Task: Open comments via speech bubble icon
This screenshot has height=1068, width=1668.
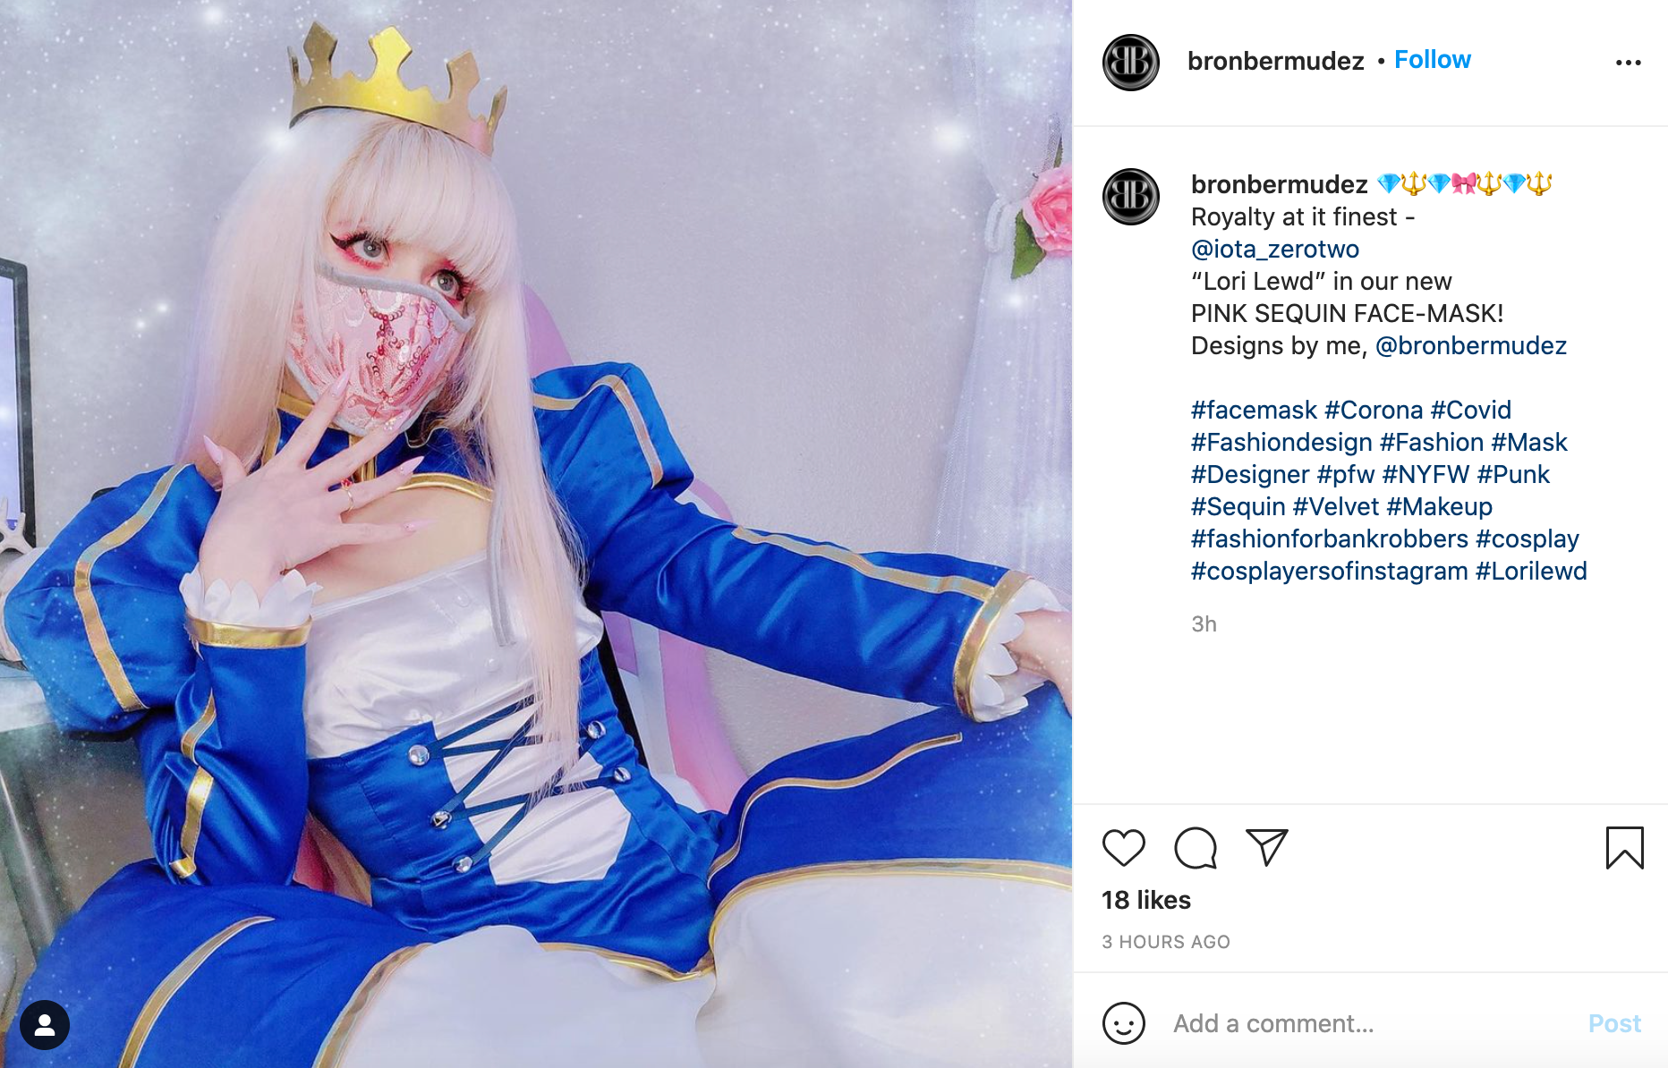Action: 1196,848
